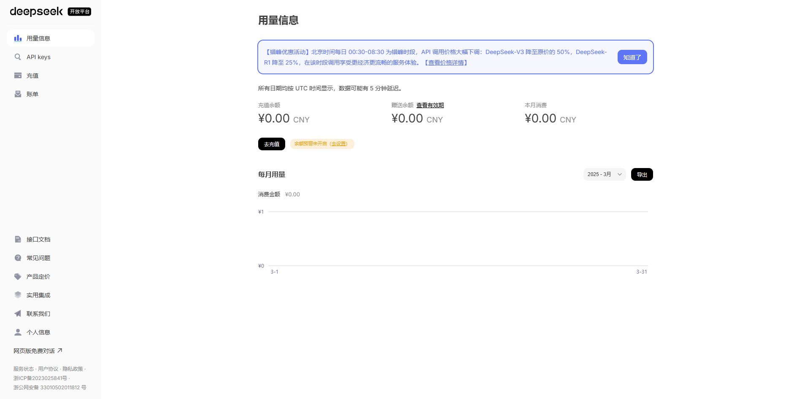Click the 常见问题 help icon
The image size is (810, 399).
[18, 258]
